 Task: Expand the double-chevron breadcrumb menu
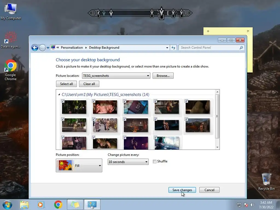click(58, 48)
